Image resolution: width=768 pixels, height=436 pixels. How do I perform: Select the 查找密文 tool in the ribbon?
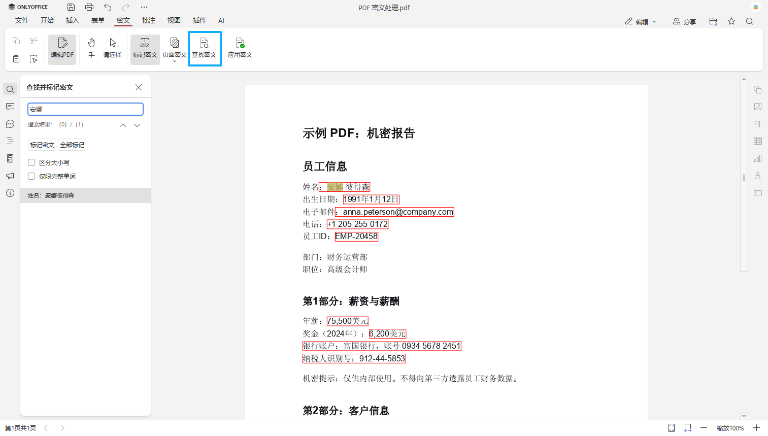(x=205, y=49)
